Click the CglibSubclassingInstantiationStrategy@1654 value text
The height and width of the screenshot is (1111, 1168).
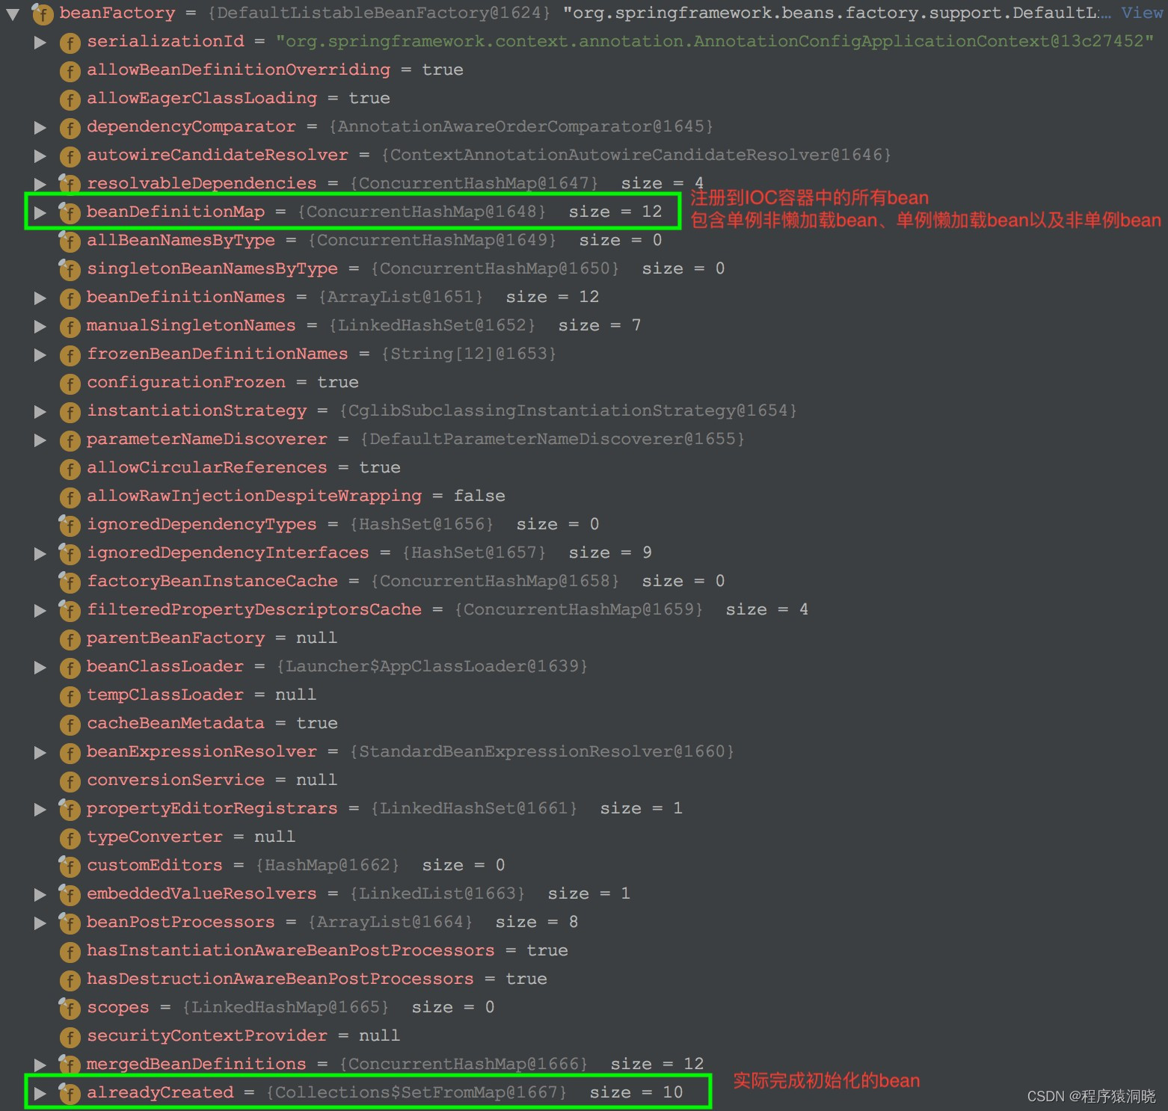[568, 410]
